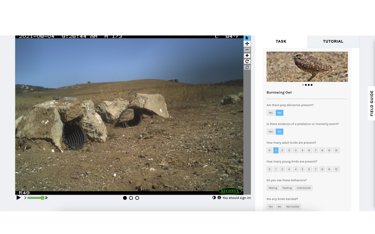Set young birds count to 2
The image size is (375, 234).
[282, 169]
